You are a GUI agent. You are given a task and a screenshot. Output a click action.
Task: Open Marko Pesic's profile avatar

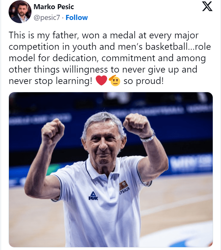click(20, 12)
